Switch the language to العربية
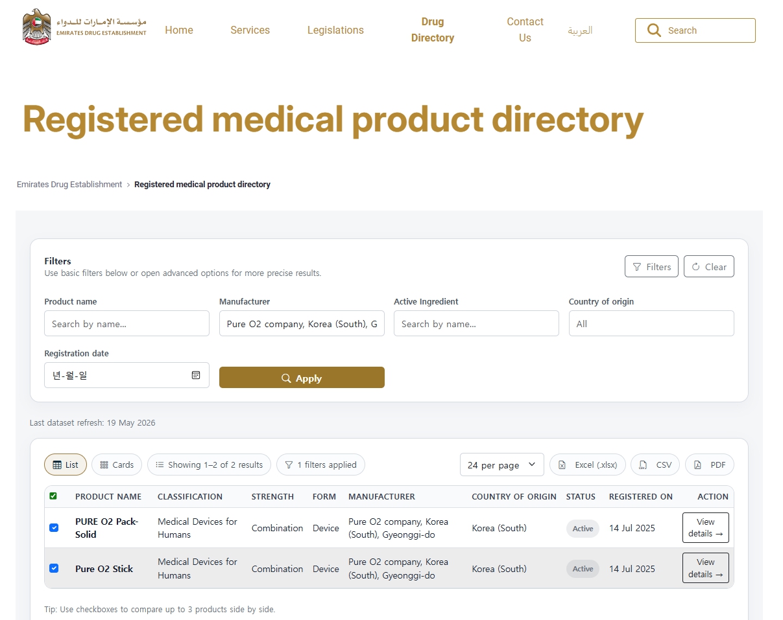Screen dimensions: 783x620 click(580, 30)
